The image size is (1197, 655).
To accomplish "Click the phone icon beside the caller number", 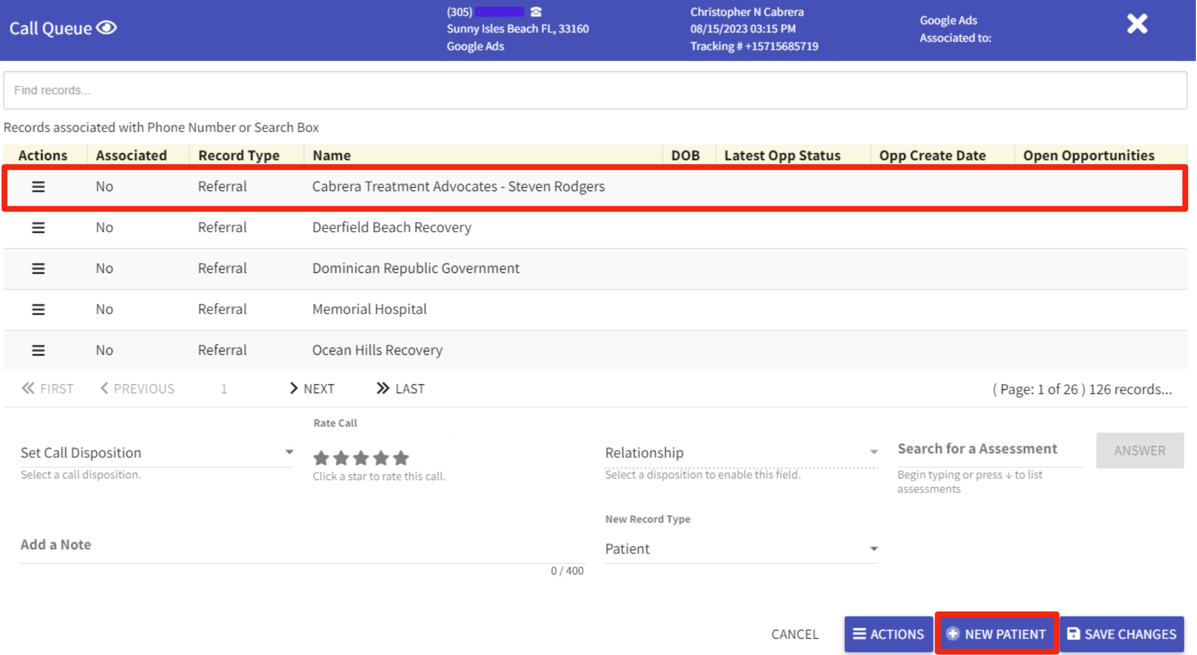I will pos(536,11).
